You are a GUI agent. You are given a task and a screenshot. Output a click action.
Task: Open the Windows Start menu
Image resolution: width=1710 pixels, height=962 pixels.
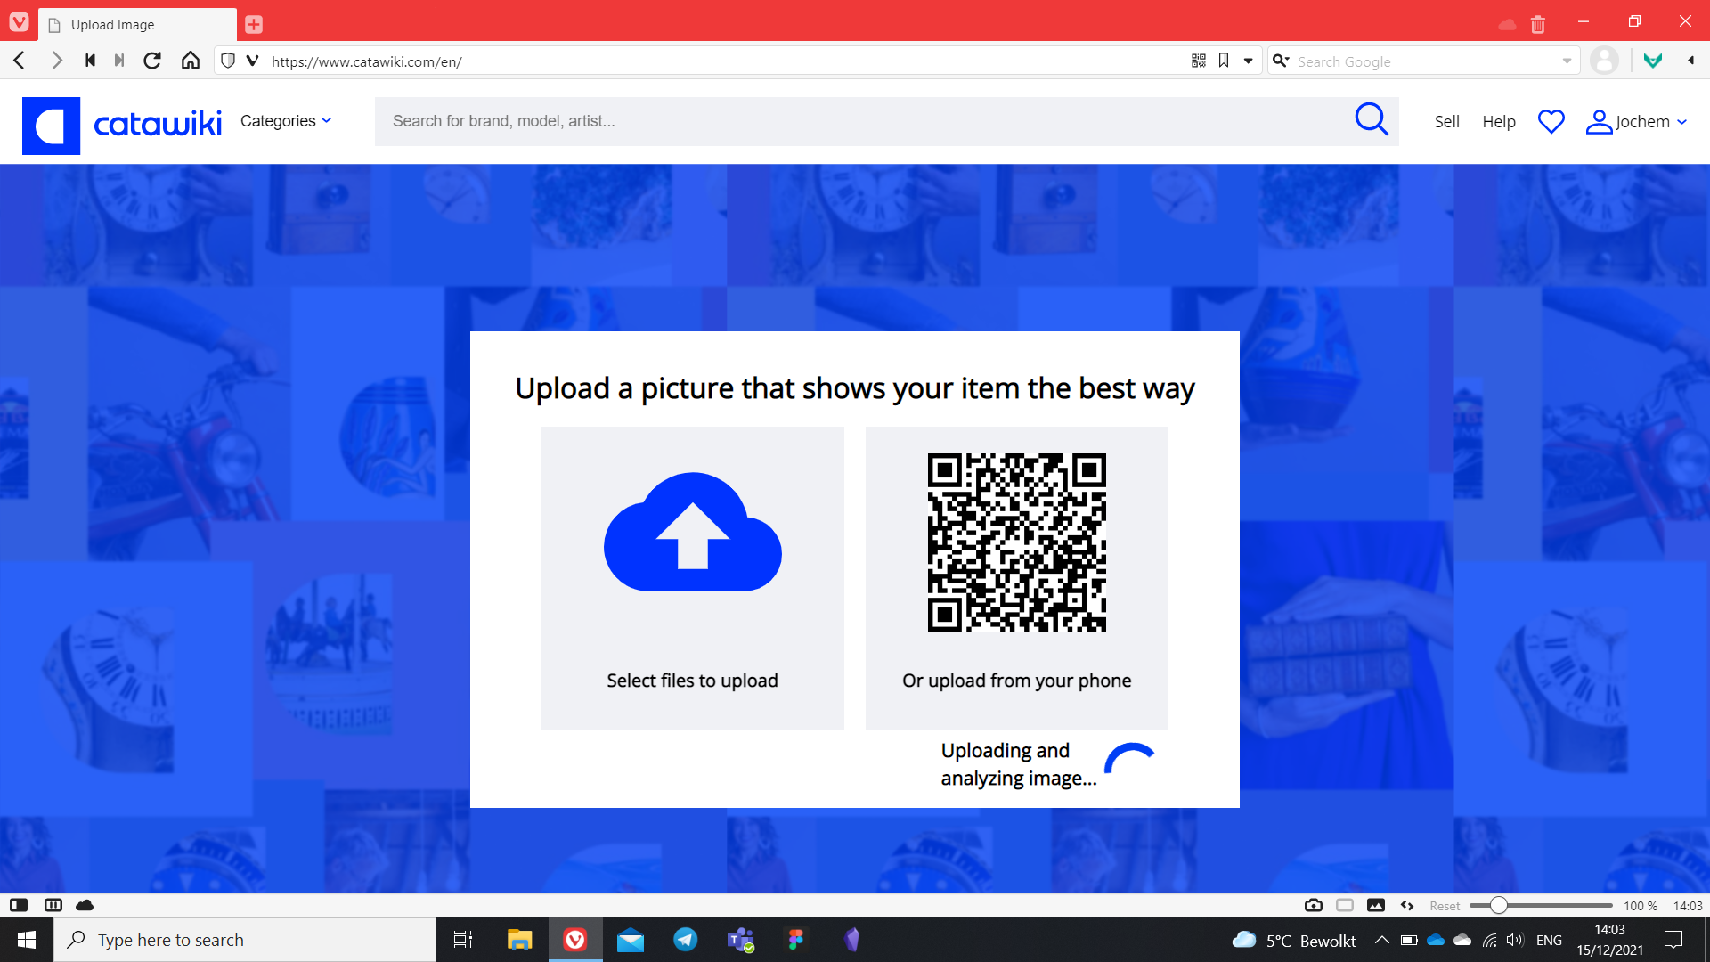coord(27,940)
